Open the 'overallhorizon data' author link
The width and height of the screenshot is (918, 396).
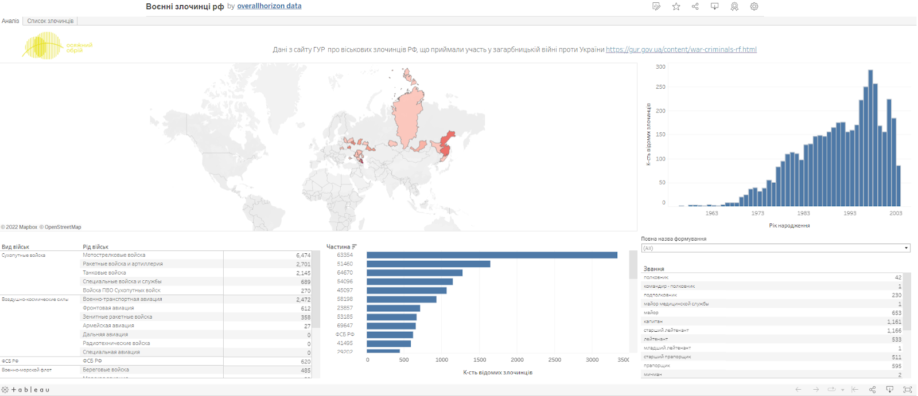pos(269,6)
